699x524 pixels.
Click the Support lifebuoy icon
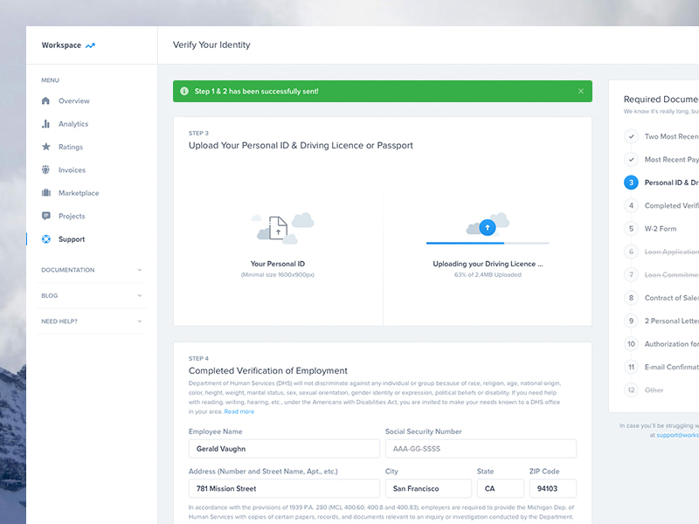point(45,239)
